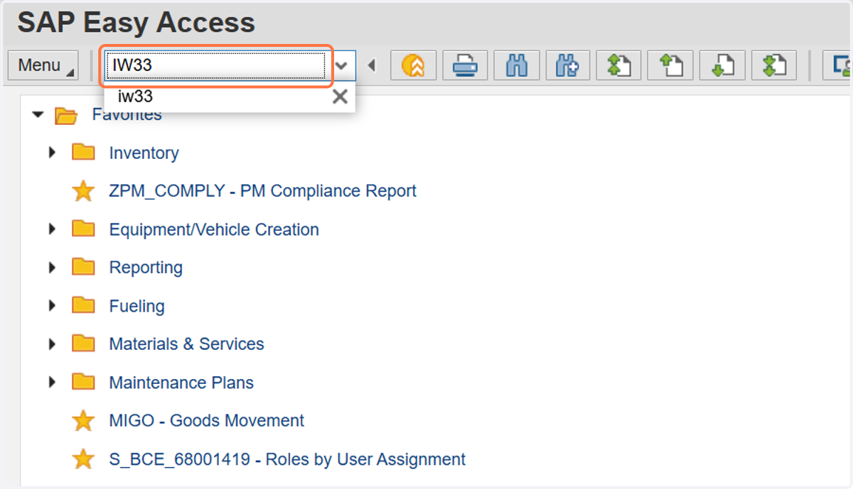Go to the Next Page icon
This screenshot has width=853, height=489.
[x=722, y=66]
